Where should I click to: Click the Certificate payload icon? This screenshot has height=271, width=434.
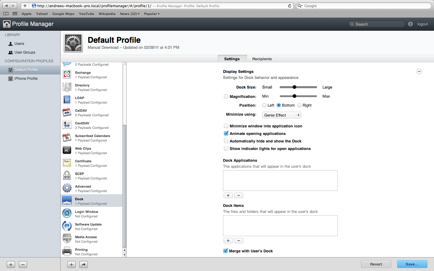[x=67, y=163]
